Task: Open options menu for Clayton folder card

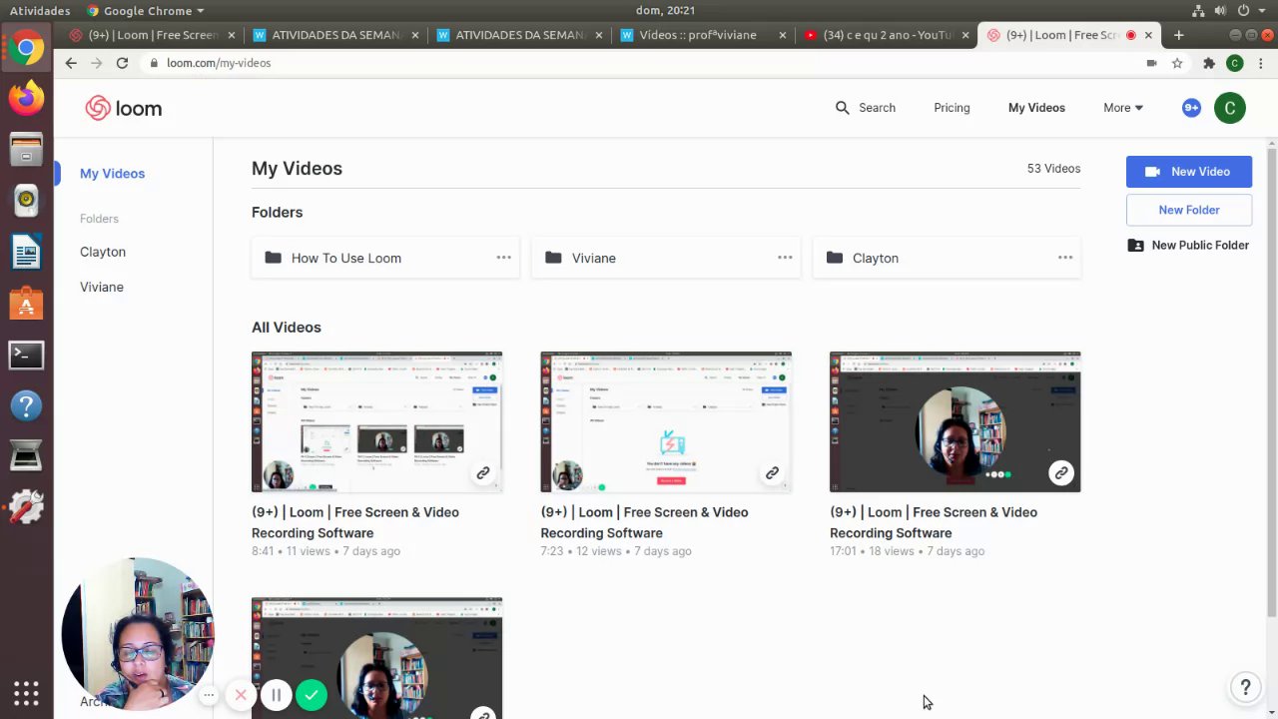Action: pyautogui.click(x=1065, y=258)
